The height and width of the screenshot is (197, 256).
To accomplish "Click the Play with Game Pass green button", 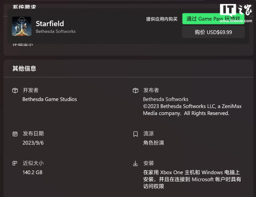I will click(x=213, y=19).
